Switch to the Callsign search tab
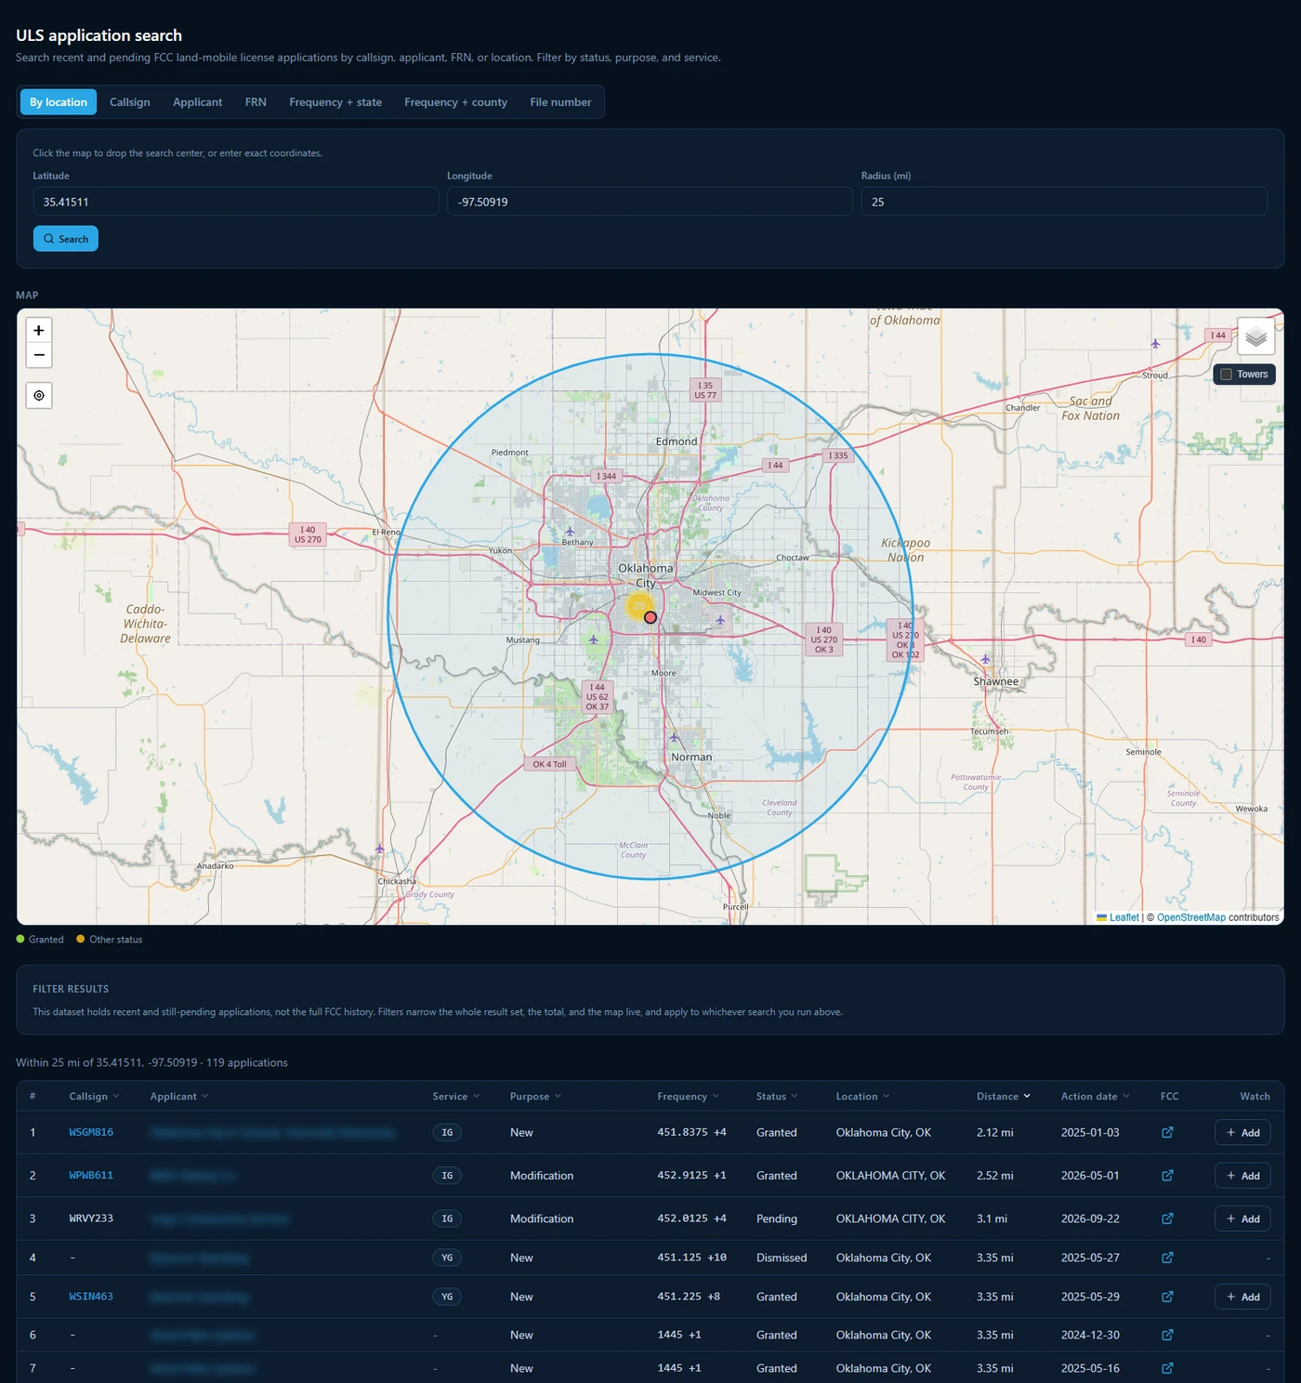Screen dimensions: 1301x1383 coord(130,102)
